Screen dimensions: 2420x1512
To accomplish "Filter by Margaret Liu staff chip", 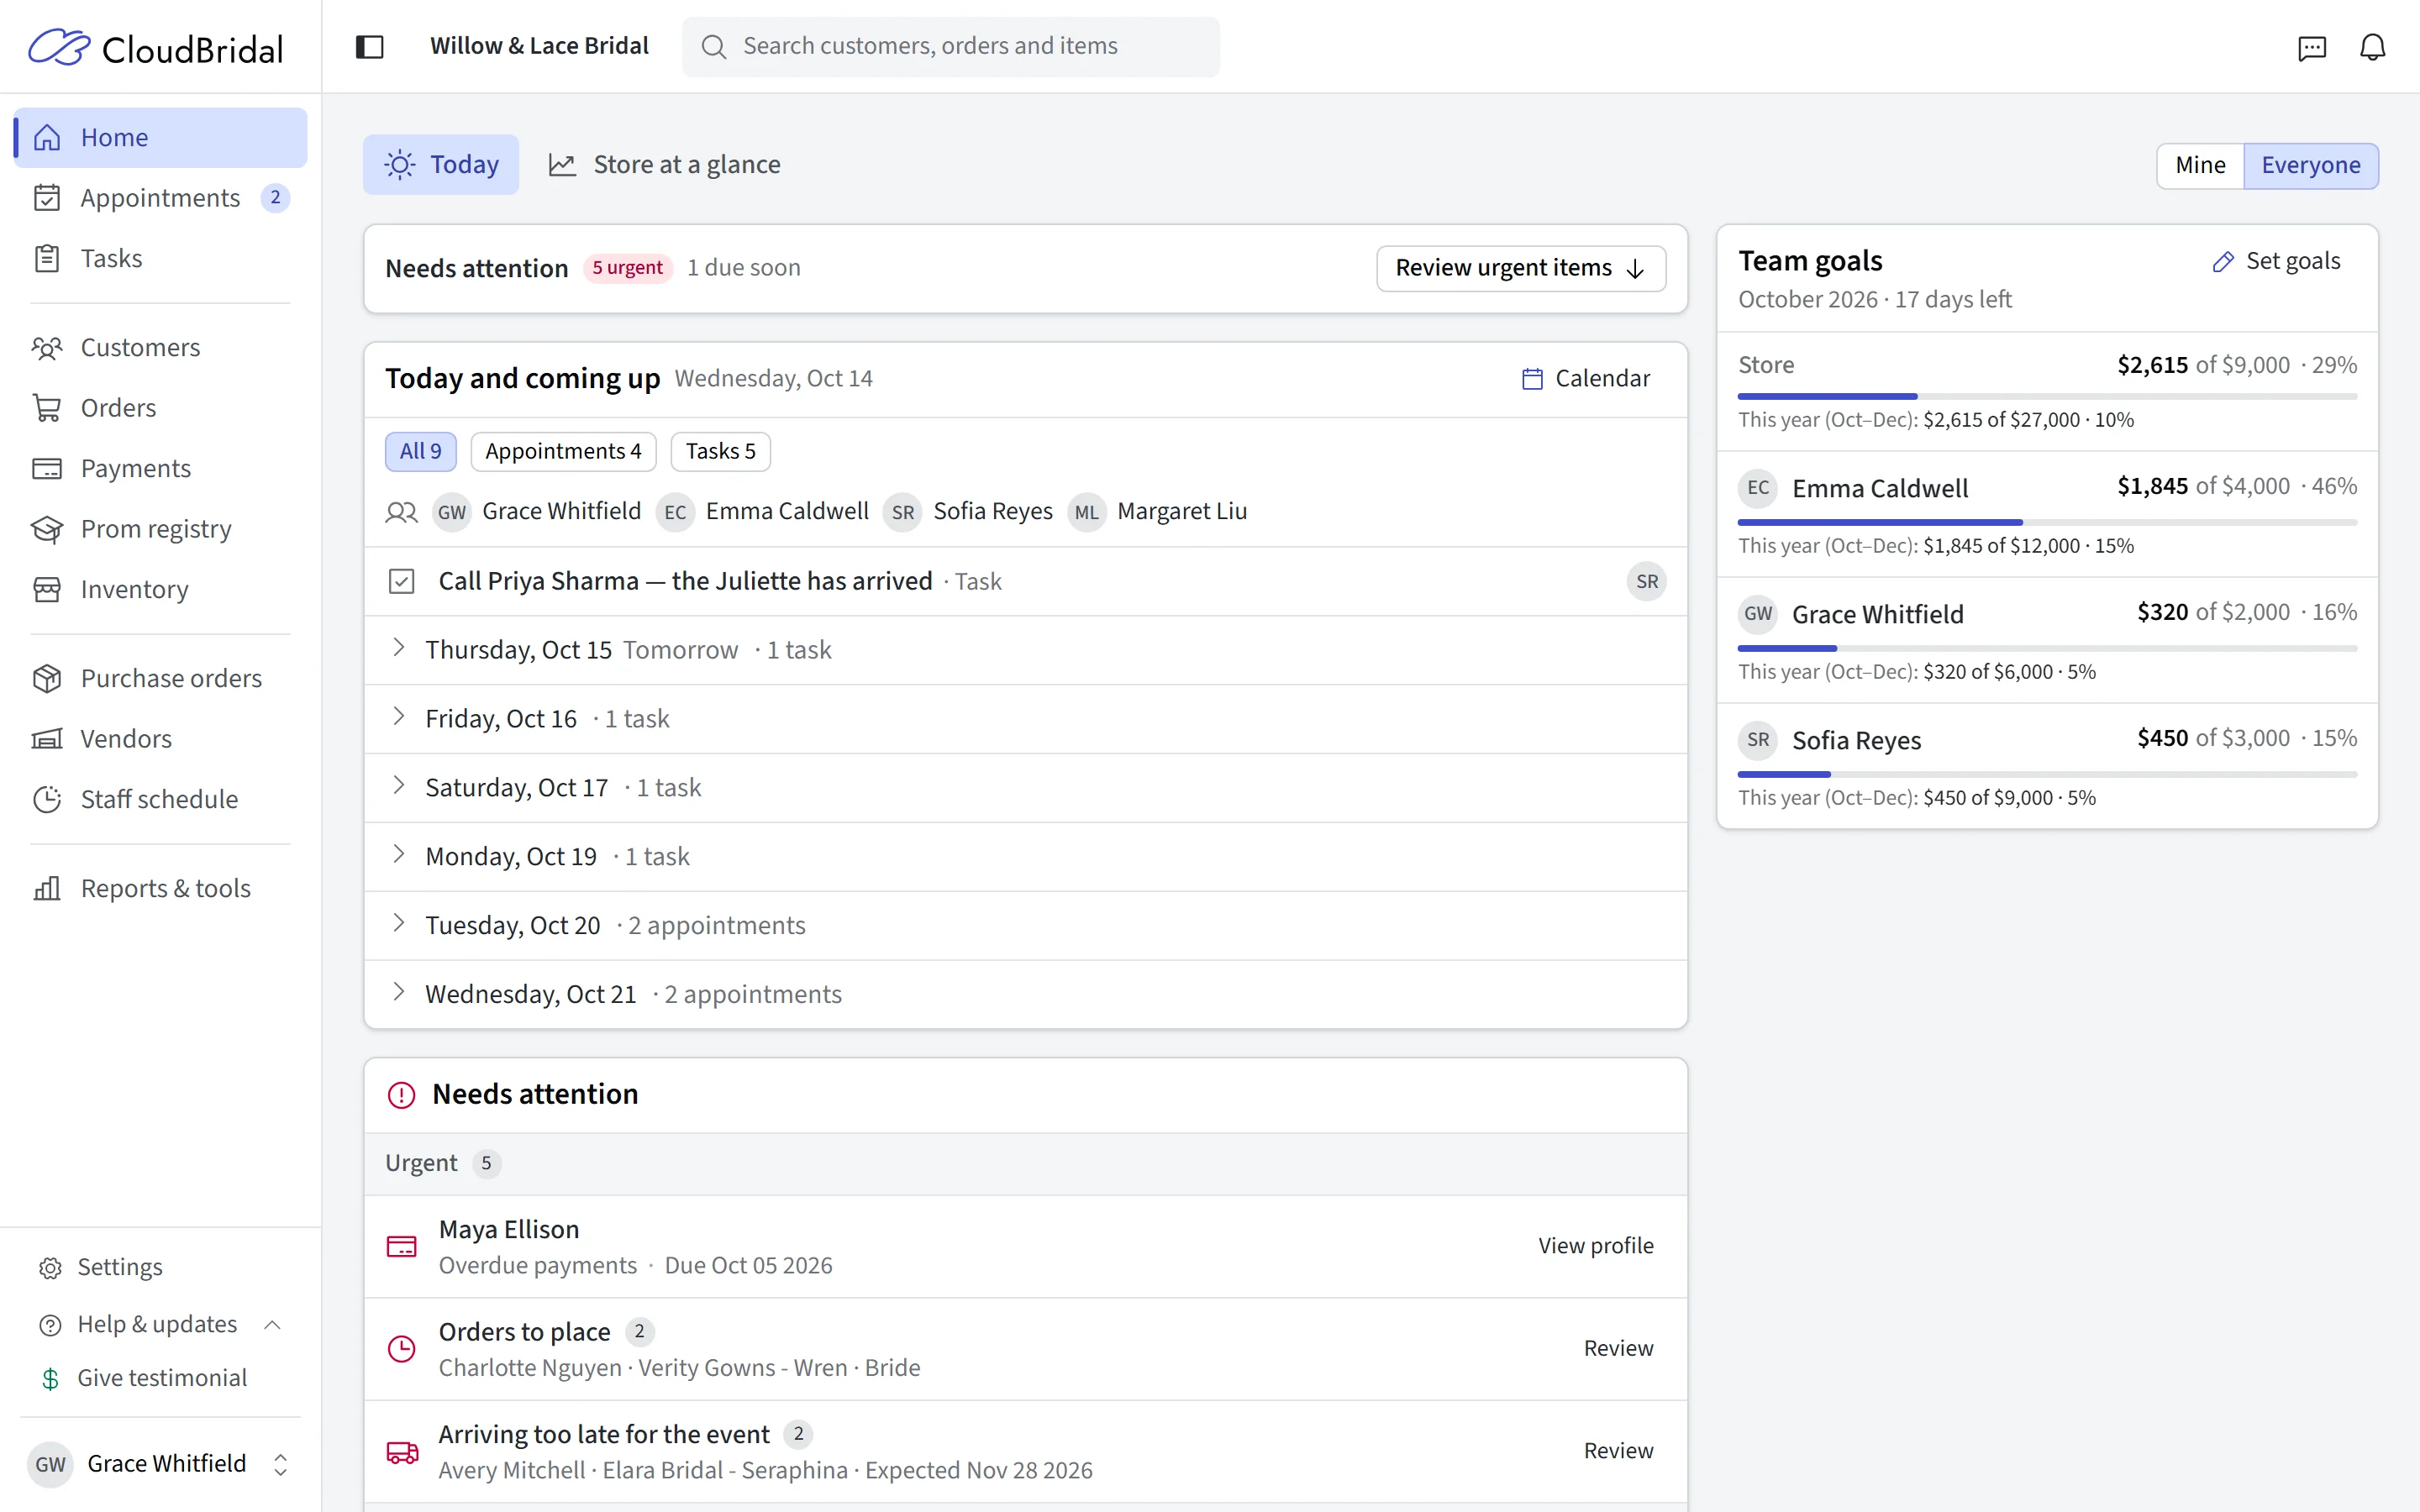I will pyautogui.click(x=1157, y=512).
